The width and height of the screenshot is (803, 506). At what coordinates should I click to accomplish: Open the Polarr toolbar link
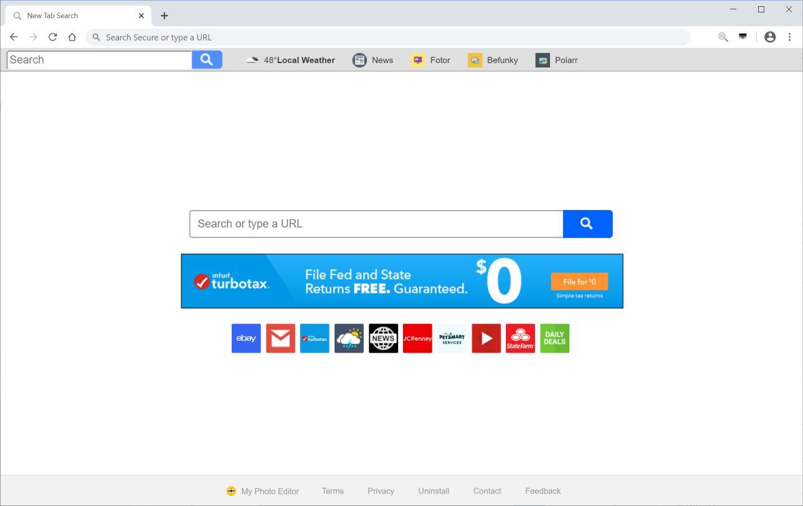click(557, 60)
